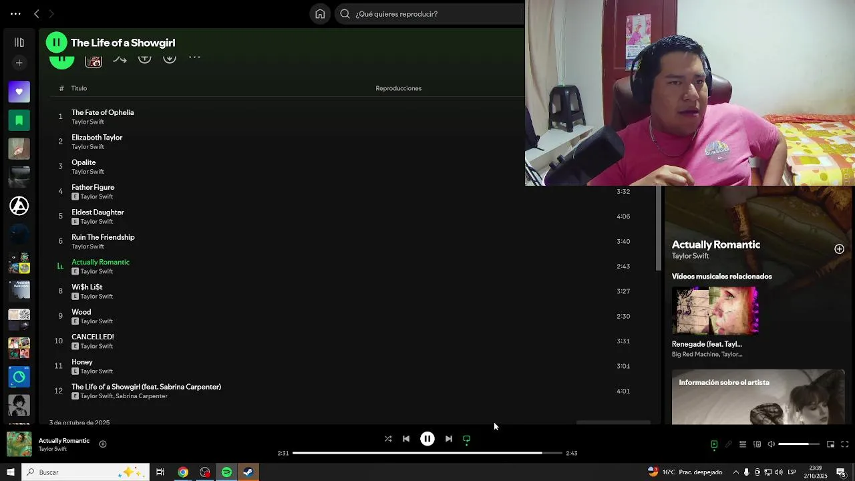Open 'Información sobre el artista' card
The height and width of the screenshot is (481, 855).
[758, 397]
